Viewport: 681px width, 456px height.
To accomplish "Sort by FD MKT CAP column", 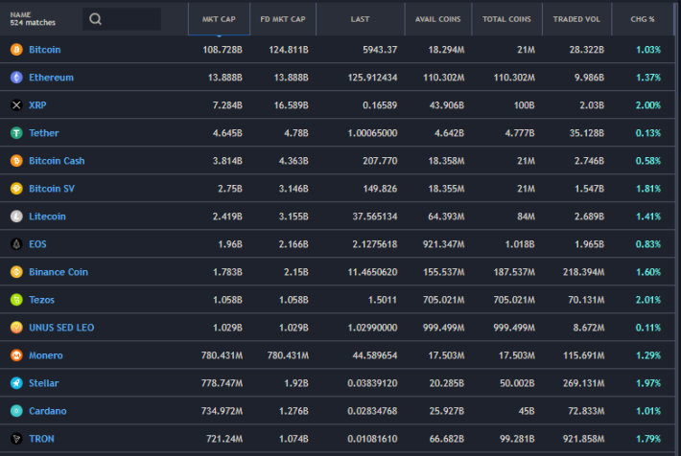I will coord(283,19).
